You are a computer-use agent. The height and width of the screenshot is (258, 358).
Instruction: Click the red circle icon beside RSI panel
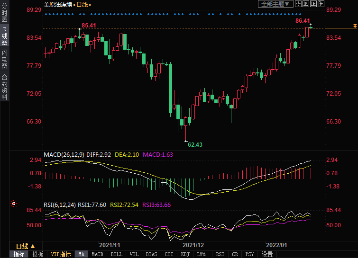click(13, 204)
